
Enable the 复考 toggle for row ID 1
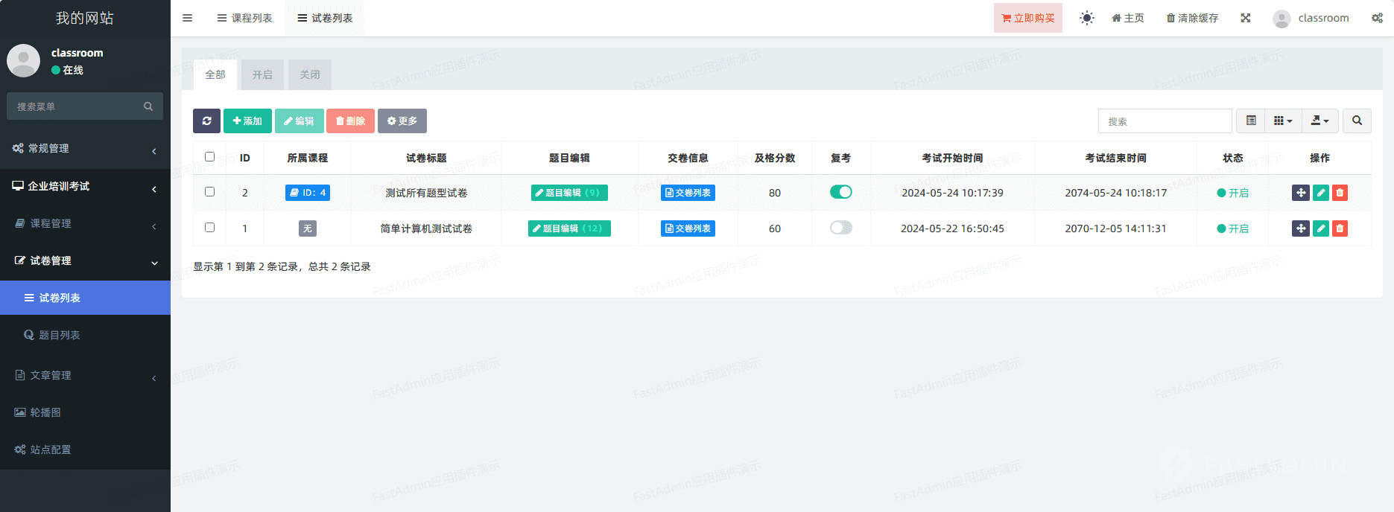tap(840, 228)
